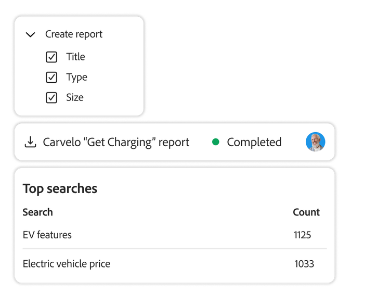Sort by the Count column header
Viewport: 390px width, 293px height.
pyautogui.click(x=306, y=212)
